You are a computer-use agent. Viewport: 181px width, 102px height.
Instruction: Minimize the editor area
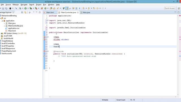point(175,12)
